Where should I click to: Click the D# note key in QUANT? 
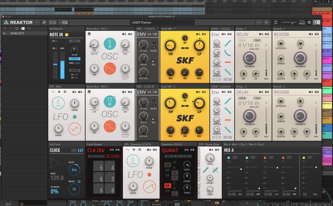click(x=167, y=186)
